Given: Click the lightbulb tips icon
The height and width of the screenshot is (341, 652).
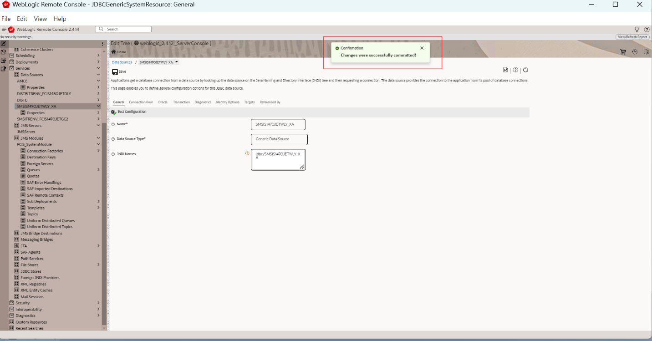Looking at the screenshot, I should (637, 29).
